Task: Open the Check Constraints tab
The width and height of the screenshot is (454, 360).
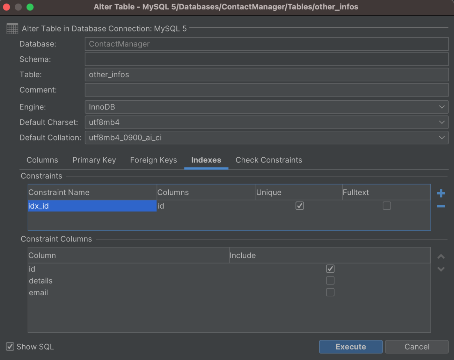Action: tap(269, 160)
